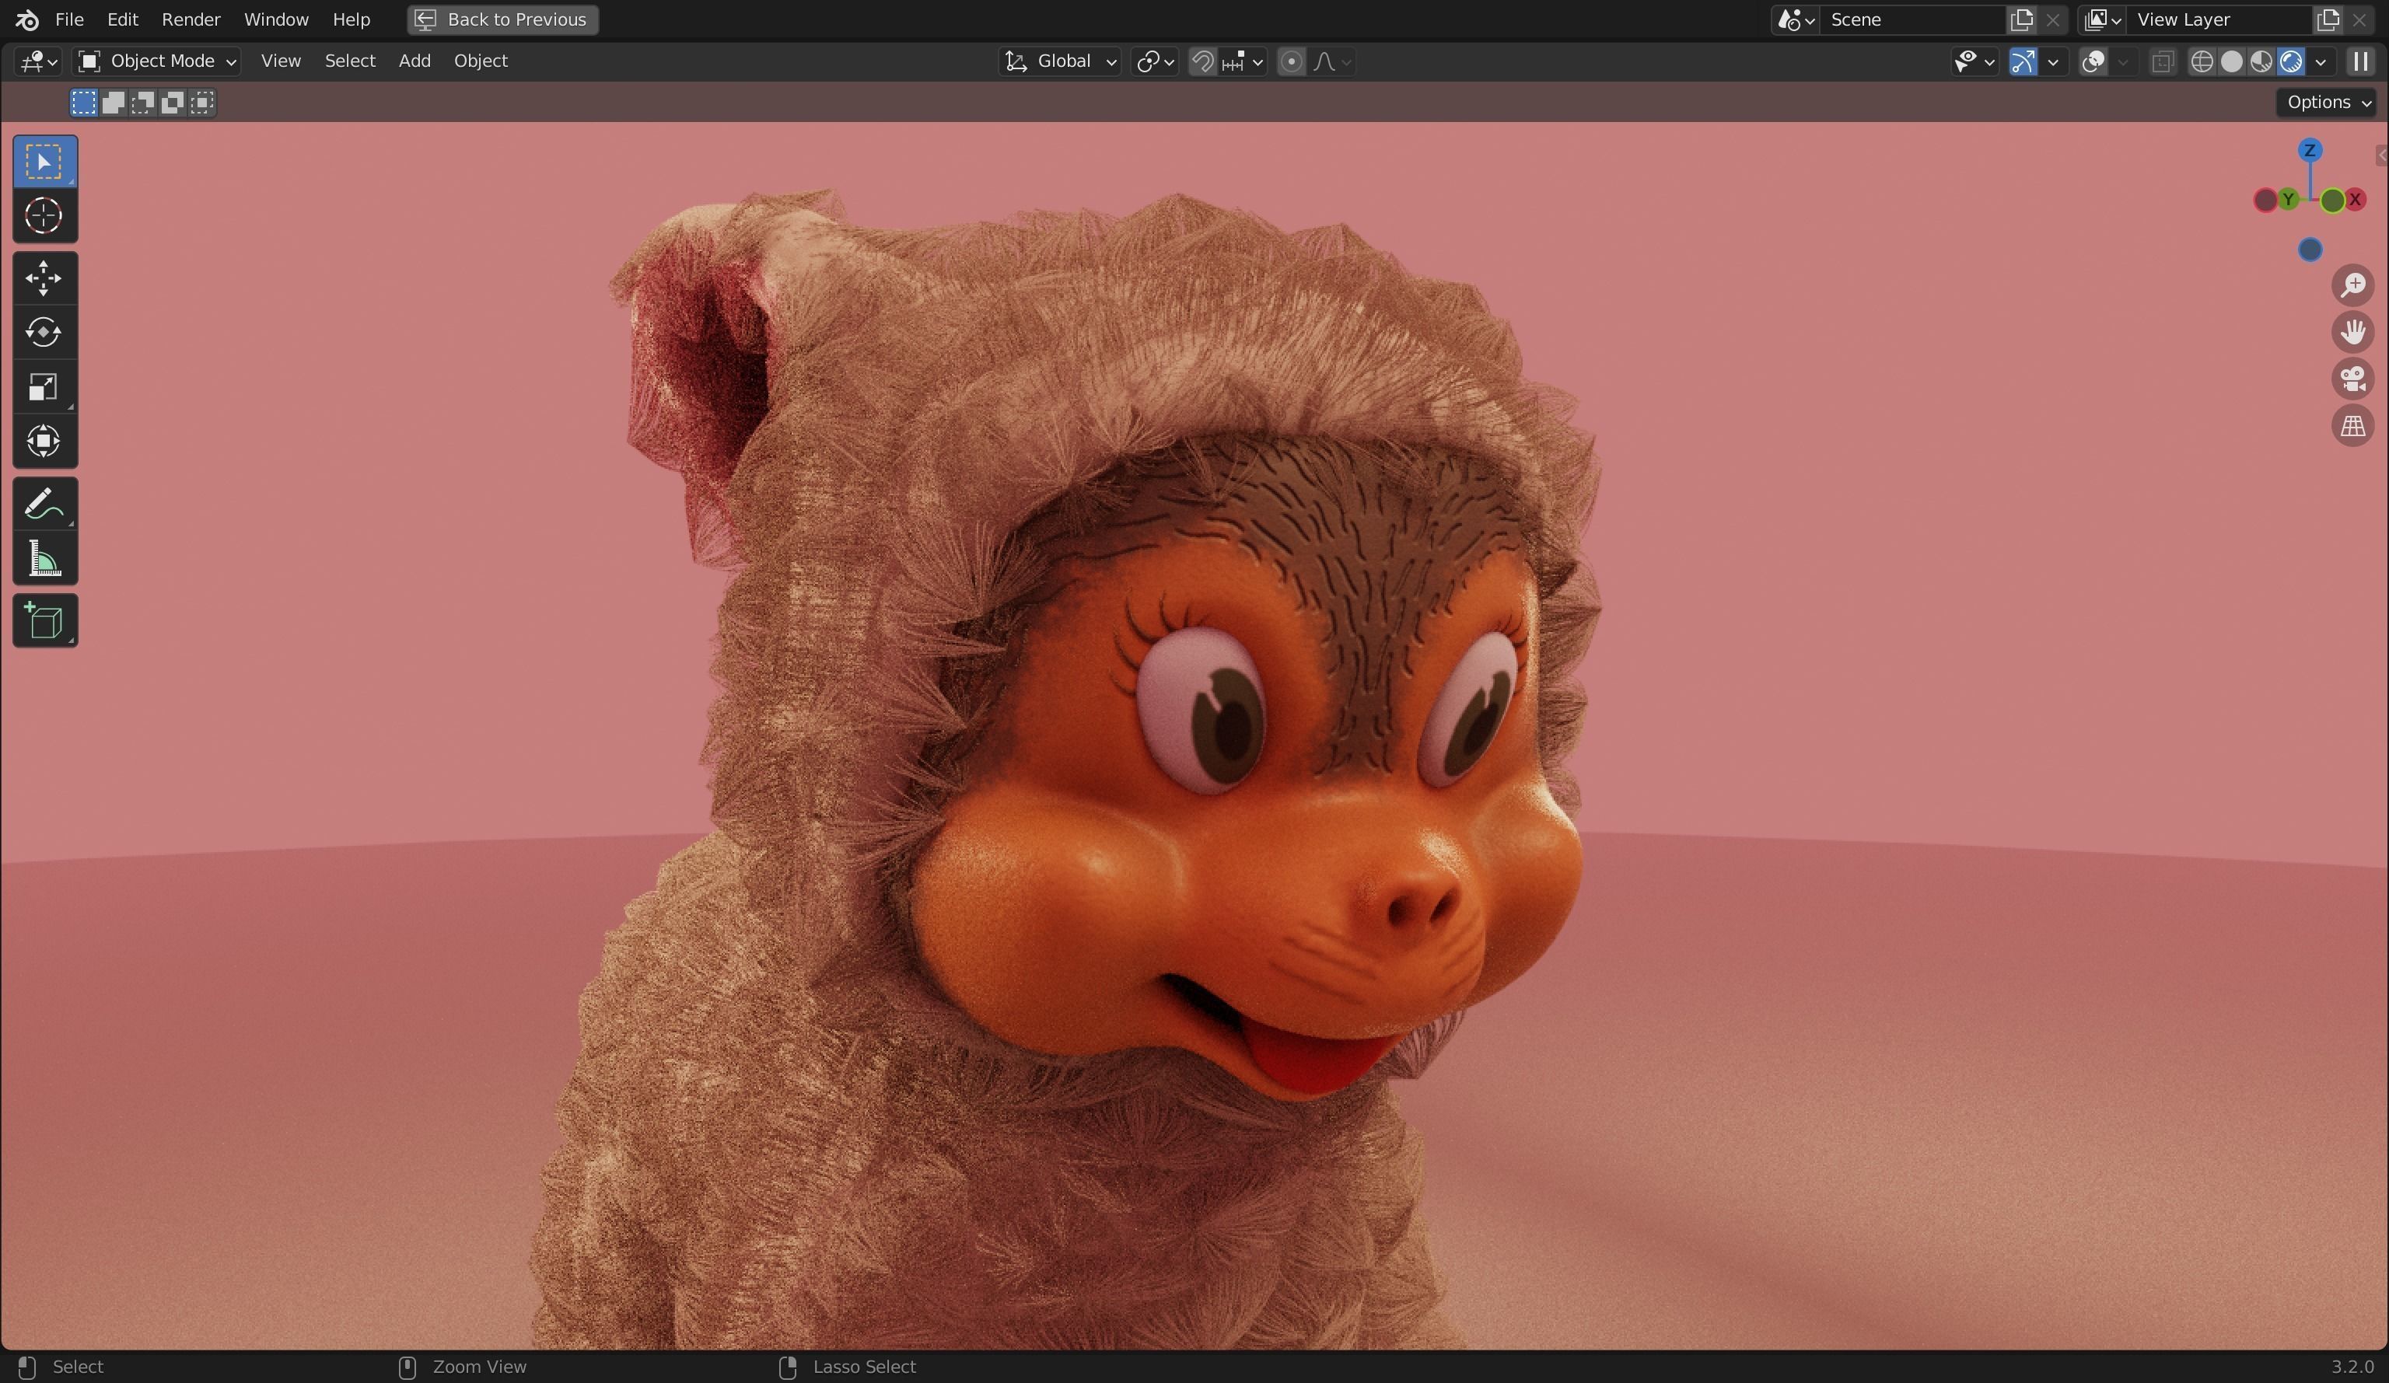Open the Render menu
The image size is (2389, 1383).
(191, 20)
